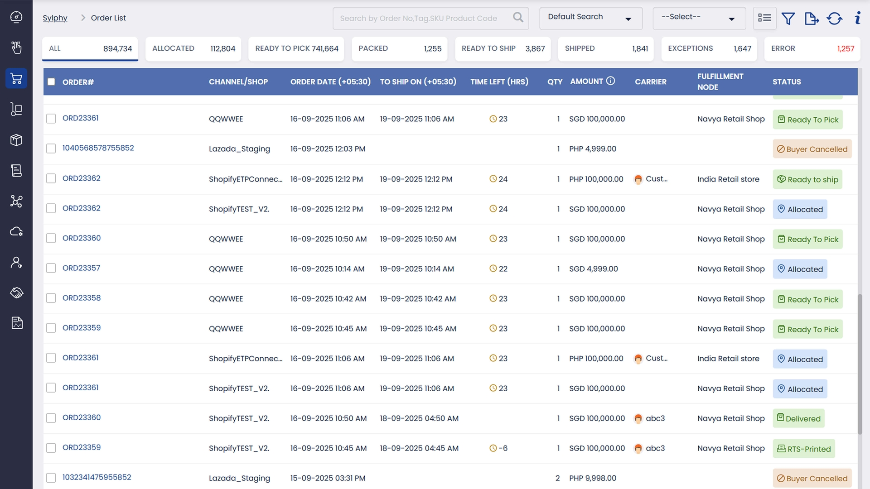The width and height of the screenshot is (870, 489).
Task: Expand the Default Search dropdown
Action: pyautogui.click(x=590, y=19)
